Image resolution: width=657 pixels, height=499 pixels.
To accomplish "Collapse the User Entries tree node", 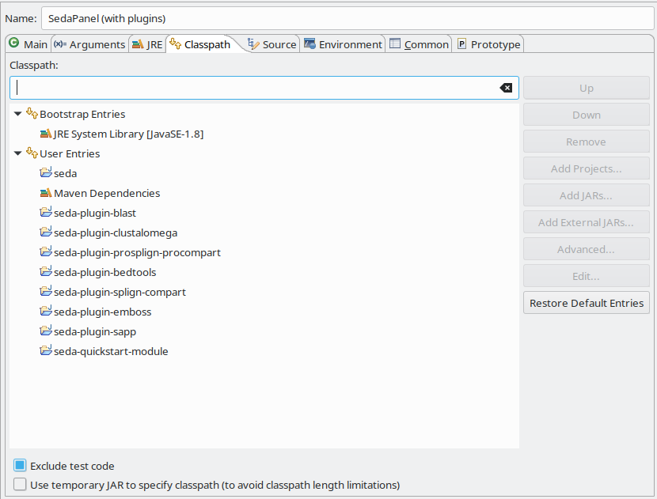I will click(x=18, y=154).
